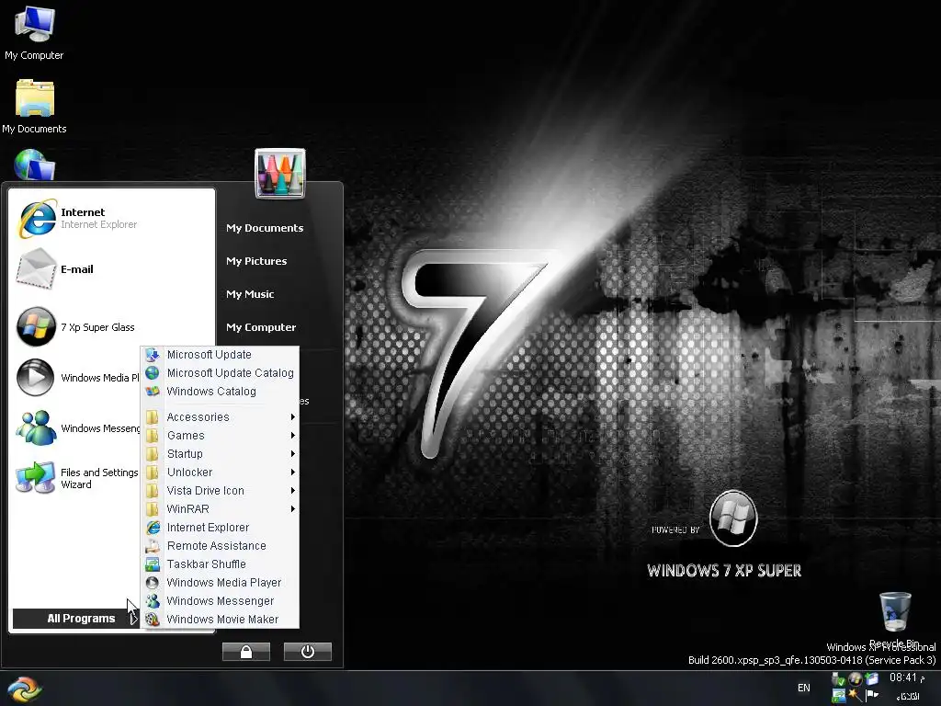Viewport: 941px width, 706px height.
Task: Open Windows Messenger from recent list
Action: tap(77, 428)
